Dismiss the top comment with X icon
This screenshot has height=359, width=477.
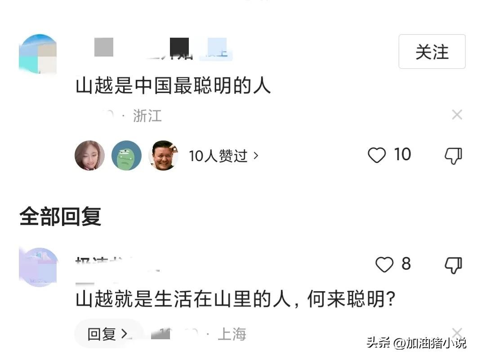(457, 115)
